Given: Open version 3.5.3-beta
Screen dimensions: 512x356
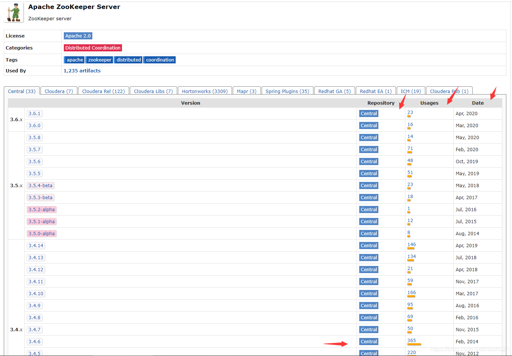Looking at the screenshot, I should (x=41, y=197).
